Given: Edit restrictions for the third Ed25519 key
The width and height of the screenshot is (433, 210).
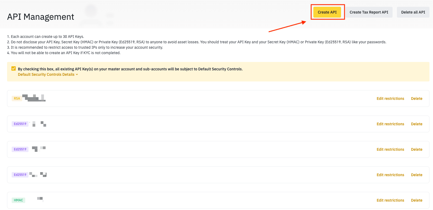Looking at the screenshot, I should [390, 175].
